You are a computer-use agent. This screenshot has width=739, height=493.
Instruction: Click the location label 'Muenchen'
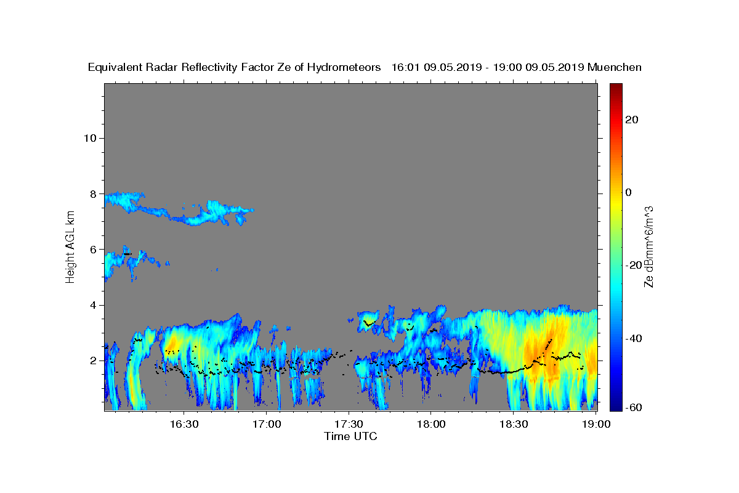(x=615, y=67)
